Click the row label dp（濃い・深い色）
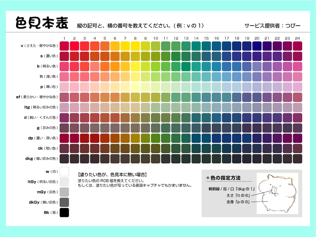 pyautogui.click(x=43, y=138)
